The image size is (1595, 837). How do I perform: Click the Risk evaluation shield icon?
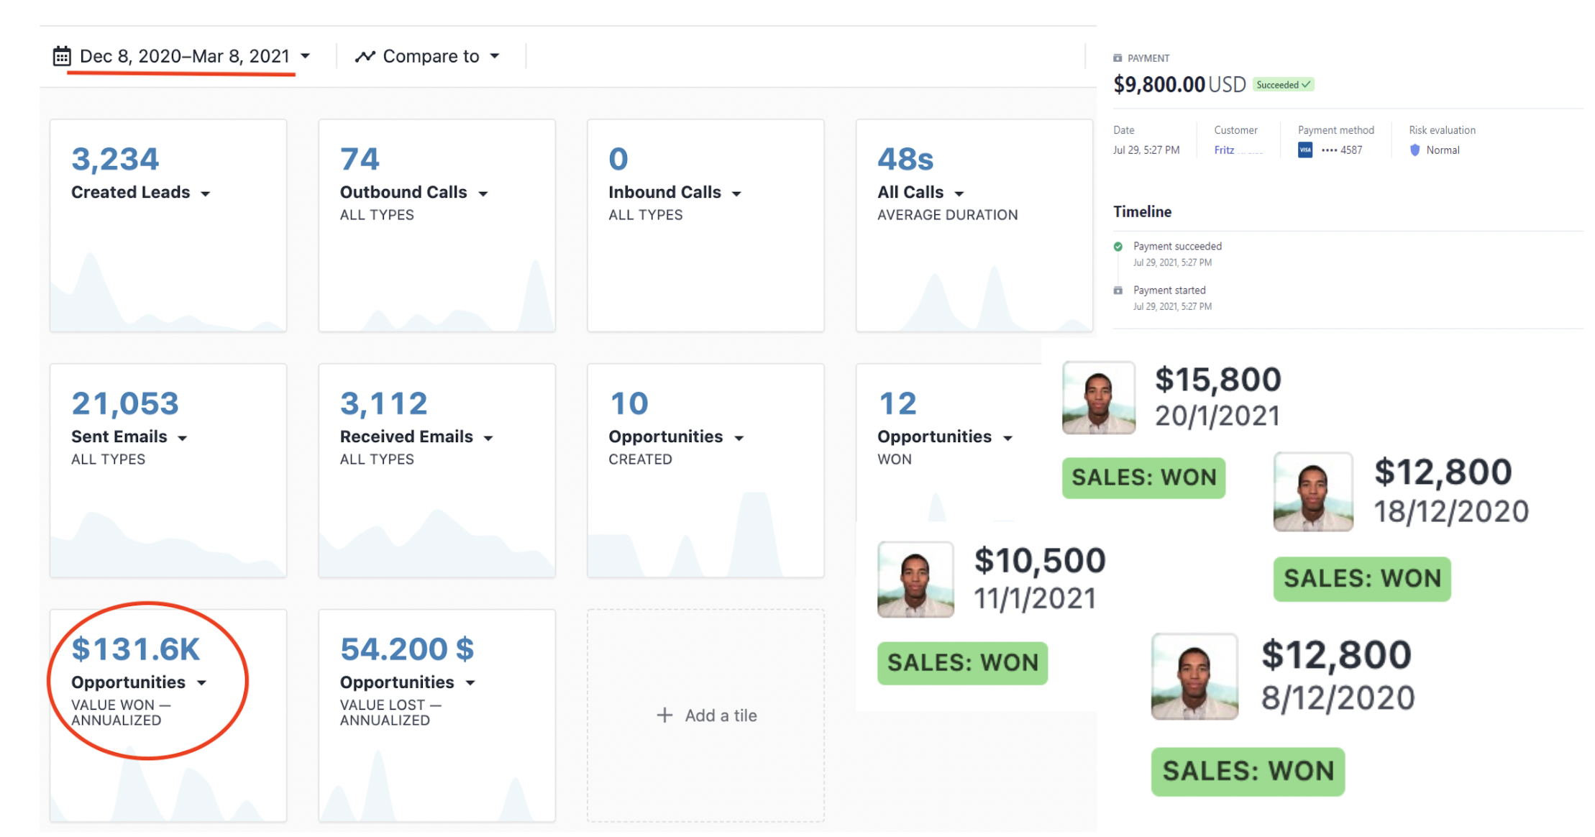tap(1415, 150)
